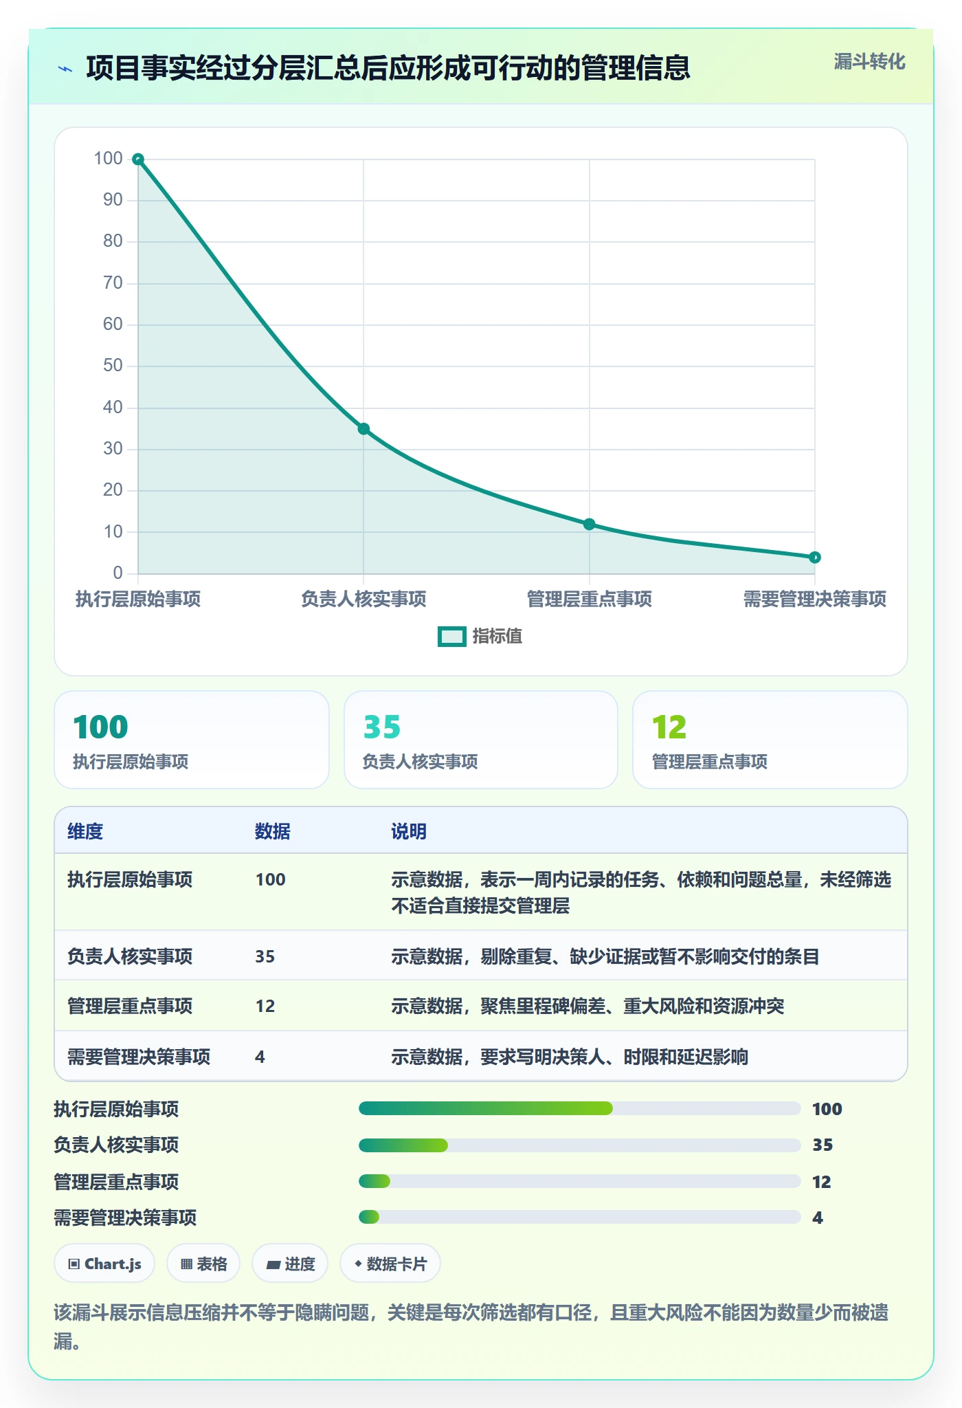Click y-axis label 0
This screenshot has height=1408, width=962.
click(118, 573)
